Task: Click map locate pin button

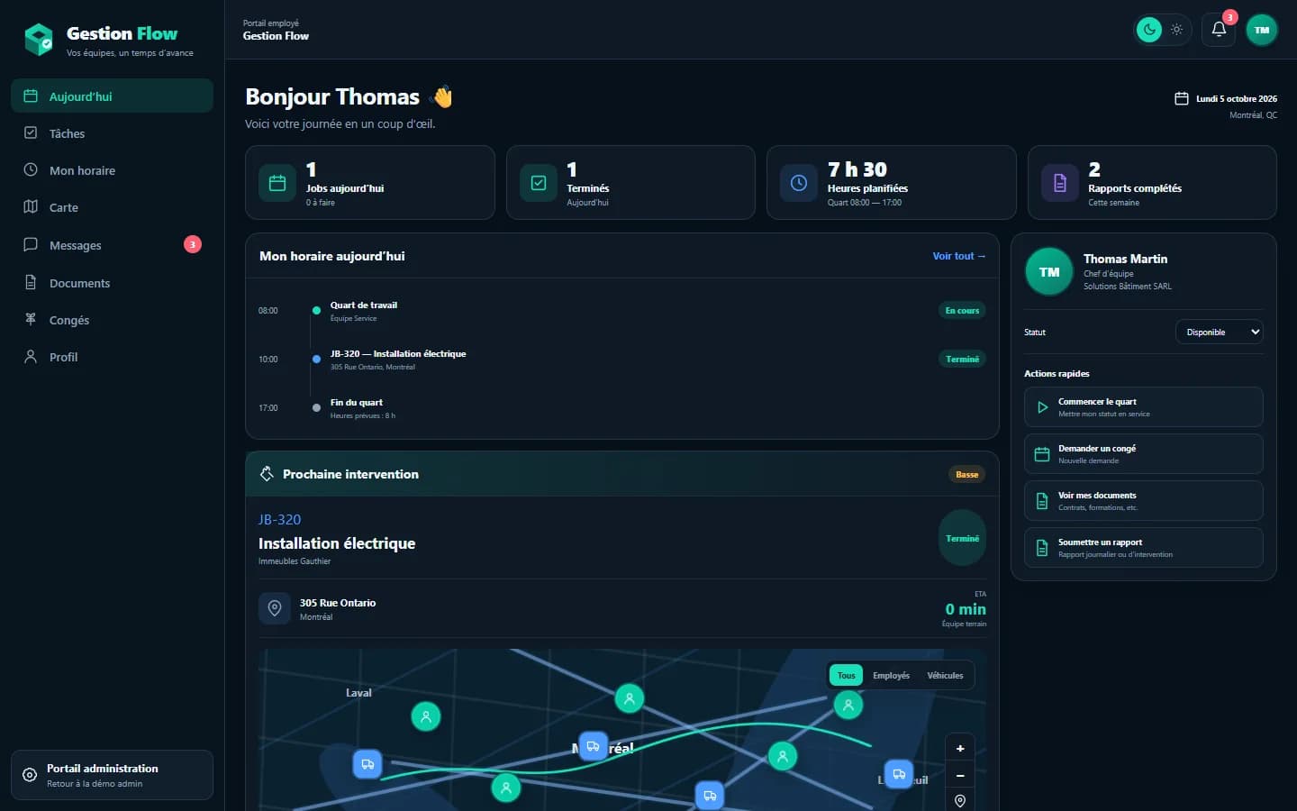Action: (x=960, y=800)
